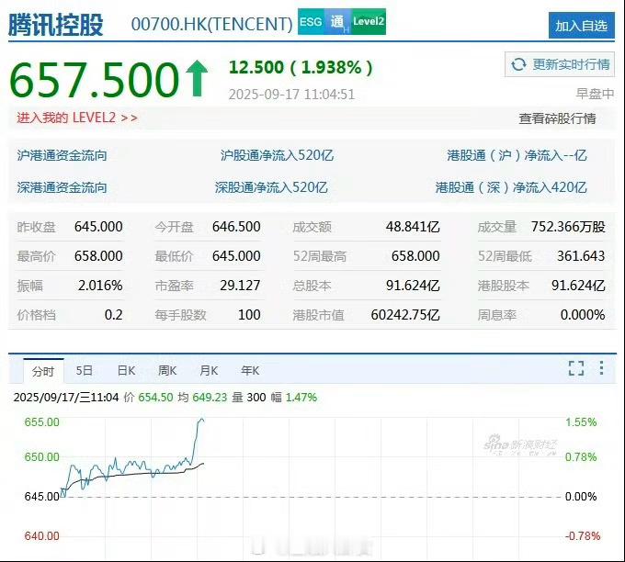Click the current price 657.500
625x562 pixels.
[94, 80]
